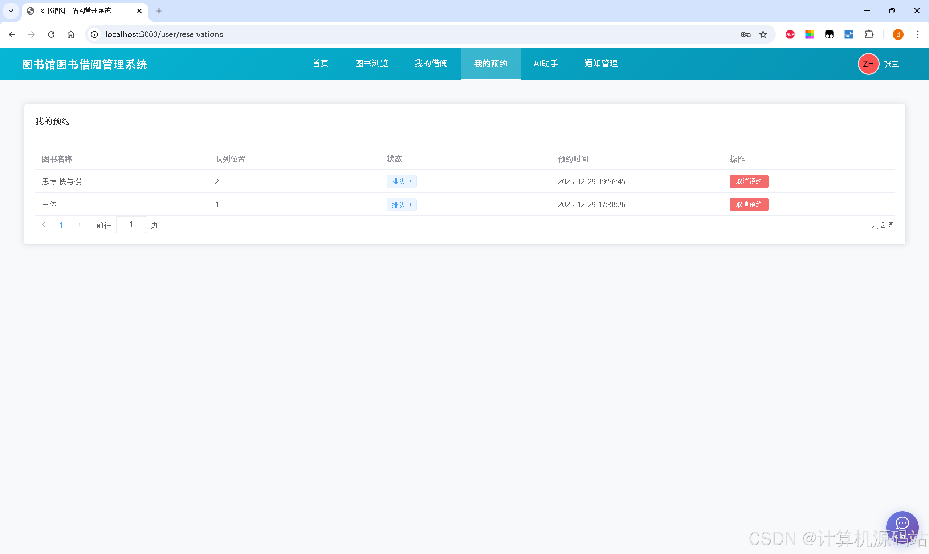View site information icon beside URL
The image size is (929, 554).
click(94, 34)
